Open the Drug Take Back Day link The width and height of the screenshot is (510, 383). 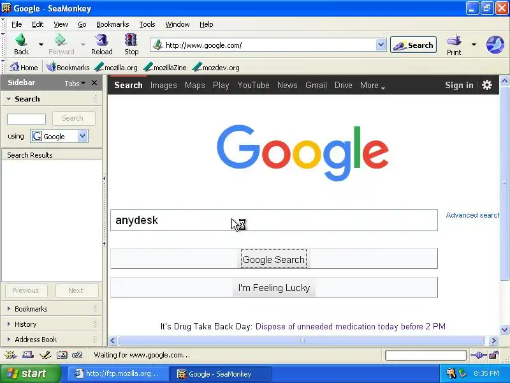coord(350,326)
